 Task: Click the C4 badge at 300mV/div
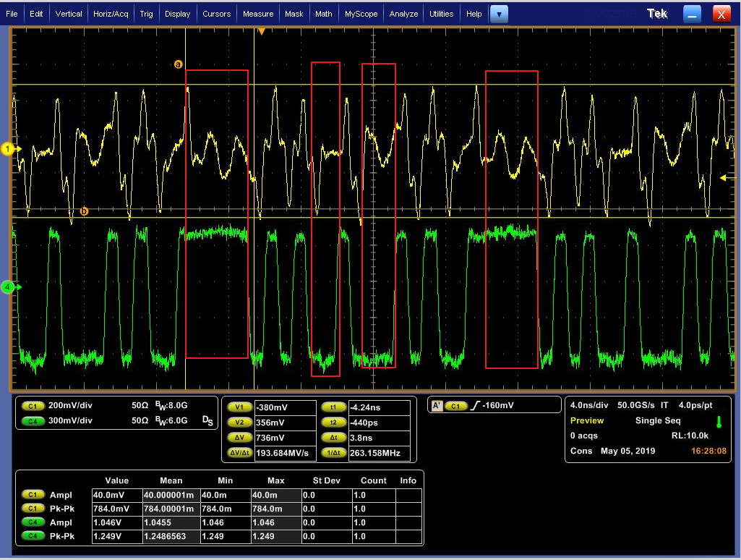tap(32, 420)
